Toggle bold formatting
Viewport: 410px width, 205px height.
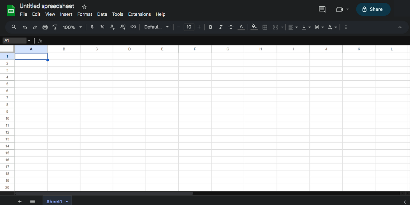pos(210,27)
